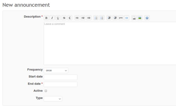Apply strikethrough formatting
The width and height of the screenshot is (176, 108).
[x=64, y=18]
